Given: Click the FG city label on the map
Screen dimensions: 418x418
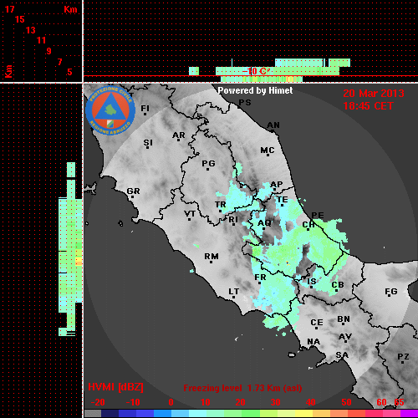Looking at the screenshot, I should tap(391, 292).
